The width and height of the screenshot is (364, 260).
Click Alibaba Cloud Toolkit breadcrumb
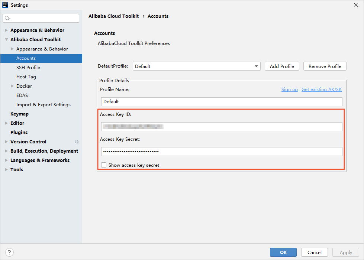[113, 16]
